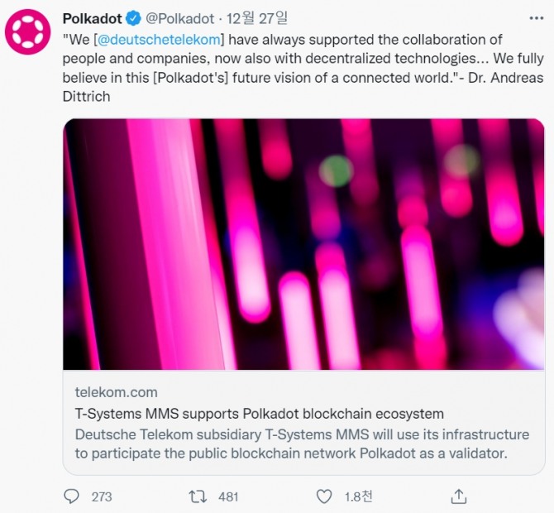Like the tweet with the heart icon
The width and height of the screenshot is (554, 513).
click(x=324, y=496)
